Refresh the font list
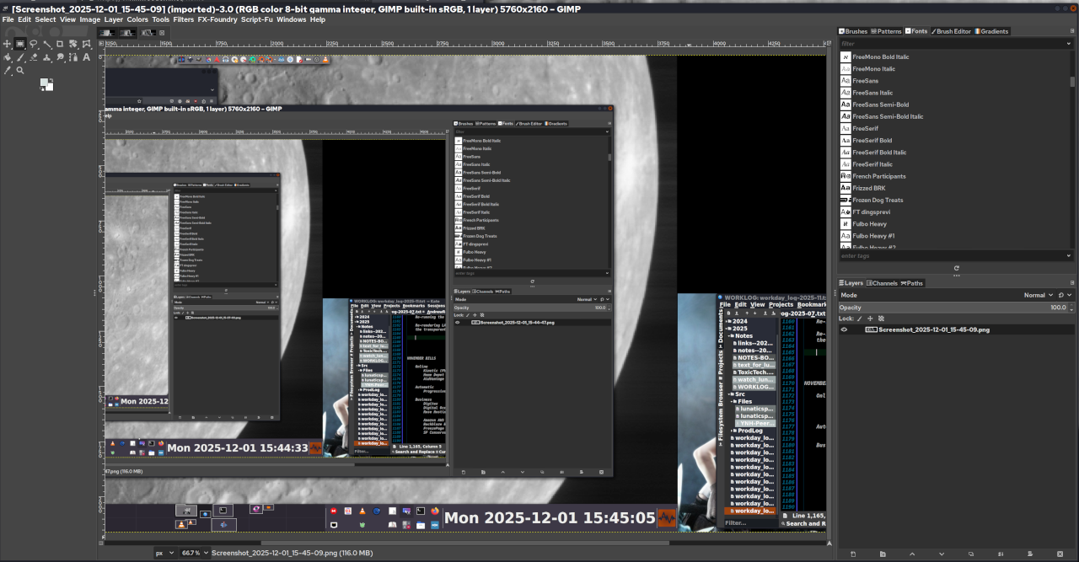 (x=956, y=268)
